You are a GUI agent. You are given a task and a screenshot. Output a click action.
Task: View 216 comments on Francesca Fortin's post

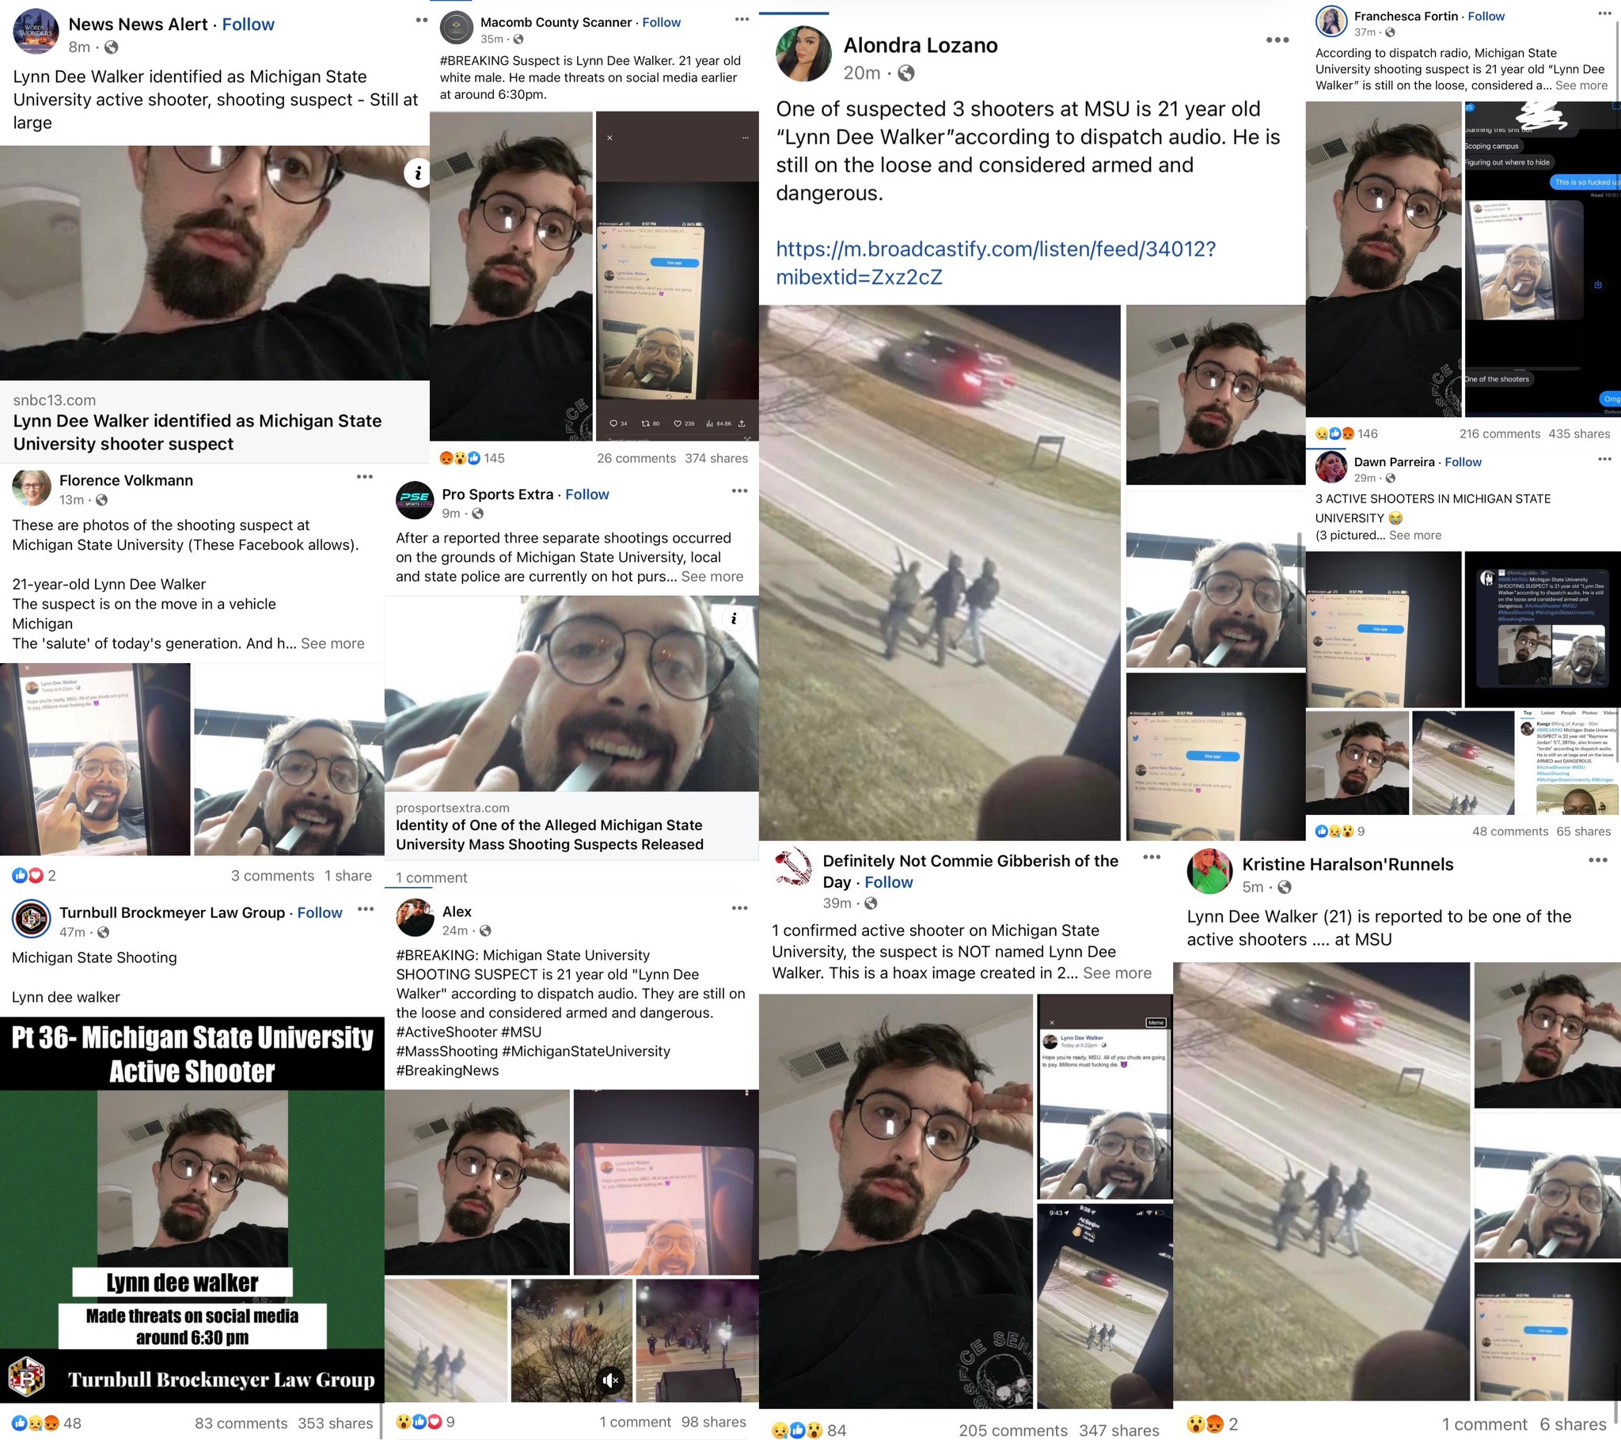(1500, 434)
